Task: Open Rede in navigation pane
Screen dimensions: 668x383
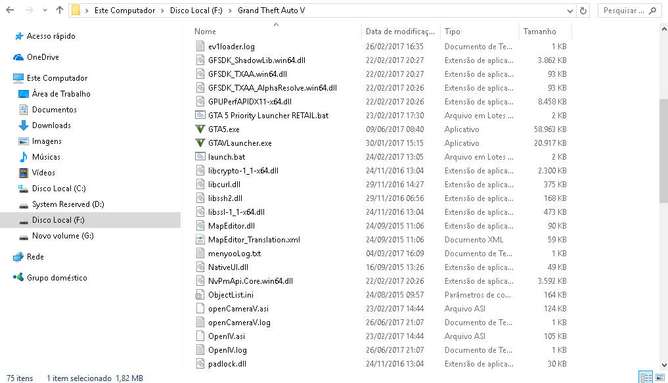Action: [x=35, y=256]
